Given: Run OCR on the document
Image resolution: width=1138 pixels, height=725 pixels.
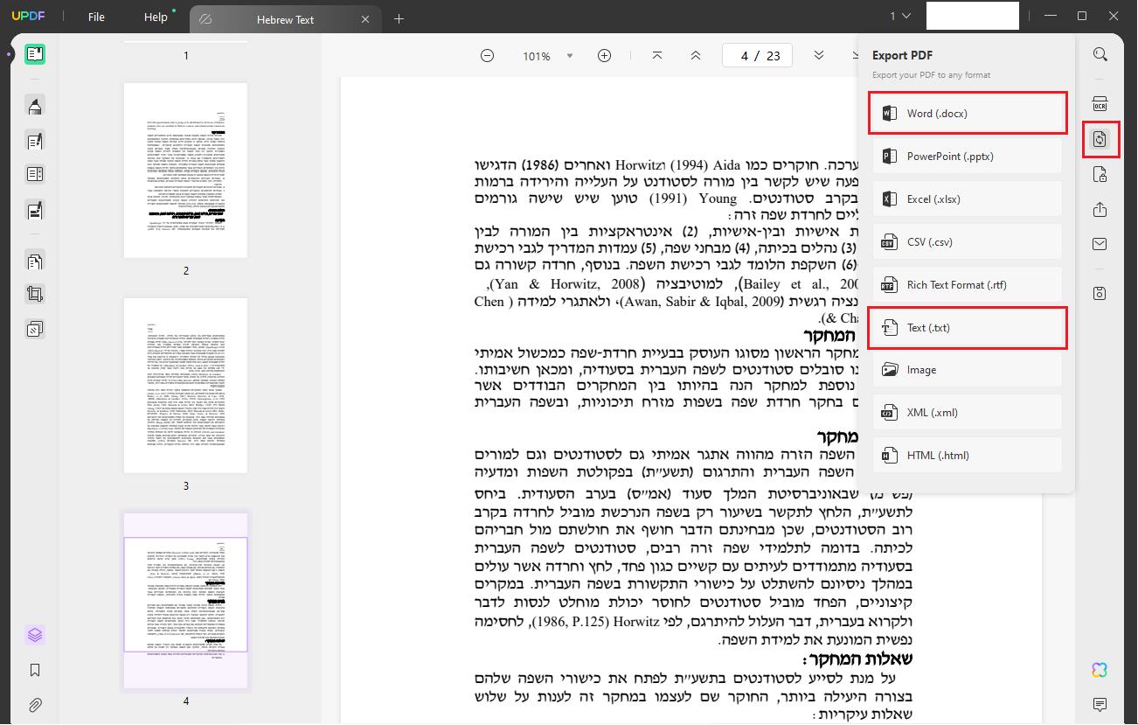Looking at the screenshot, I should tap(1100, 105).
